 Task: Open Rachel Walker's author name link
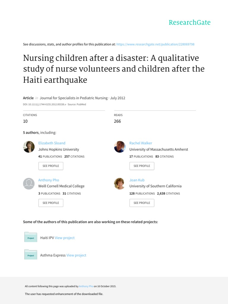pos(140,143)
